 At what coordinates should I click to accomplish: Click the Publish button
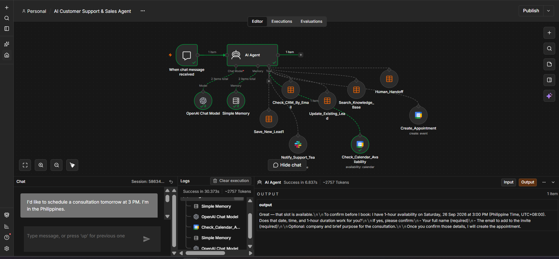[x=531, y=11]
